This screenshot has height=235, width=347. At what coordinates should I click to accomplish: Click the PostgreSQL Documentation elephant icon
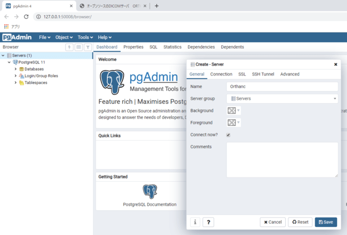point(150,192)
